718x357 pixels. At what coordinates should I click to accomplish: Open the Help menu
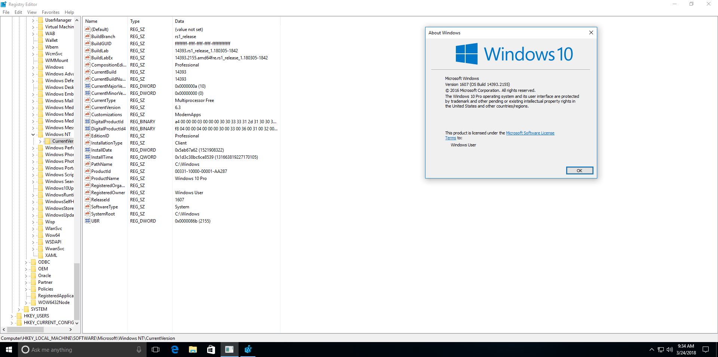point(69,12)
